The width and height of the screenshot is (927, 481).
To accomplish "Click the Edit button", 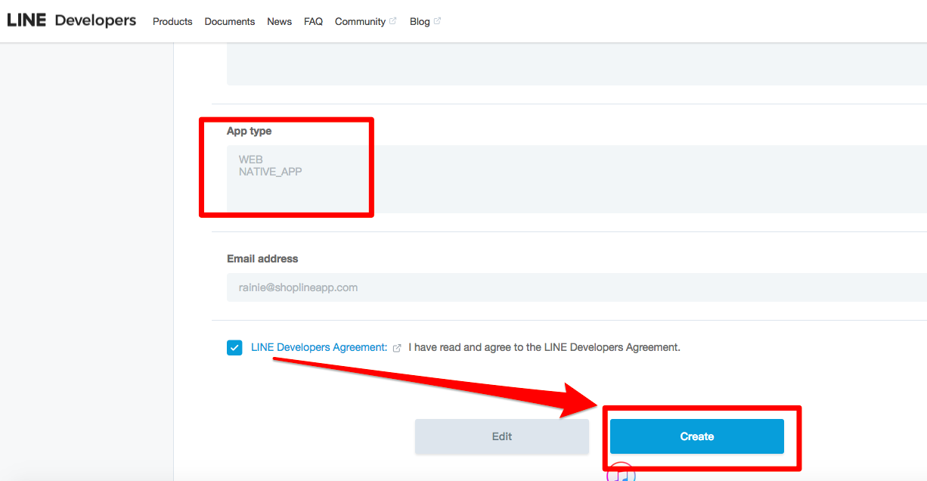I will point(502,436).
